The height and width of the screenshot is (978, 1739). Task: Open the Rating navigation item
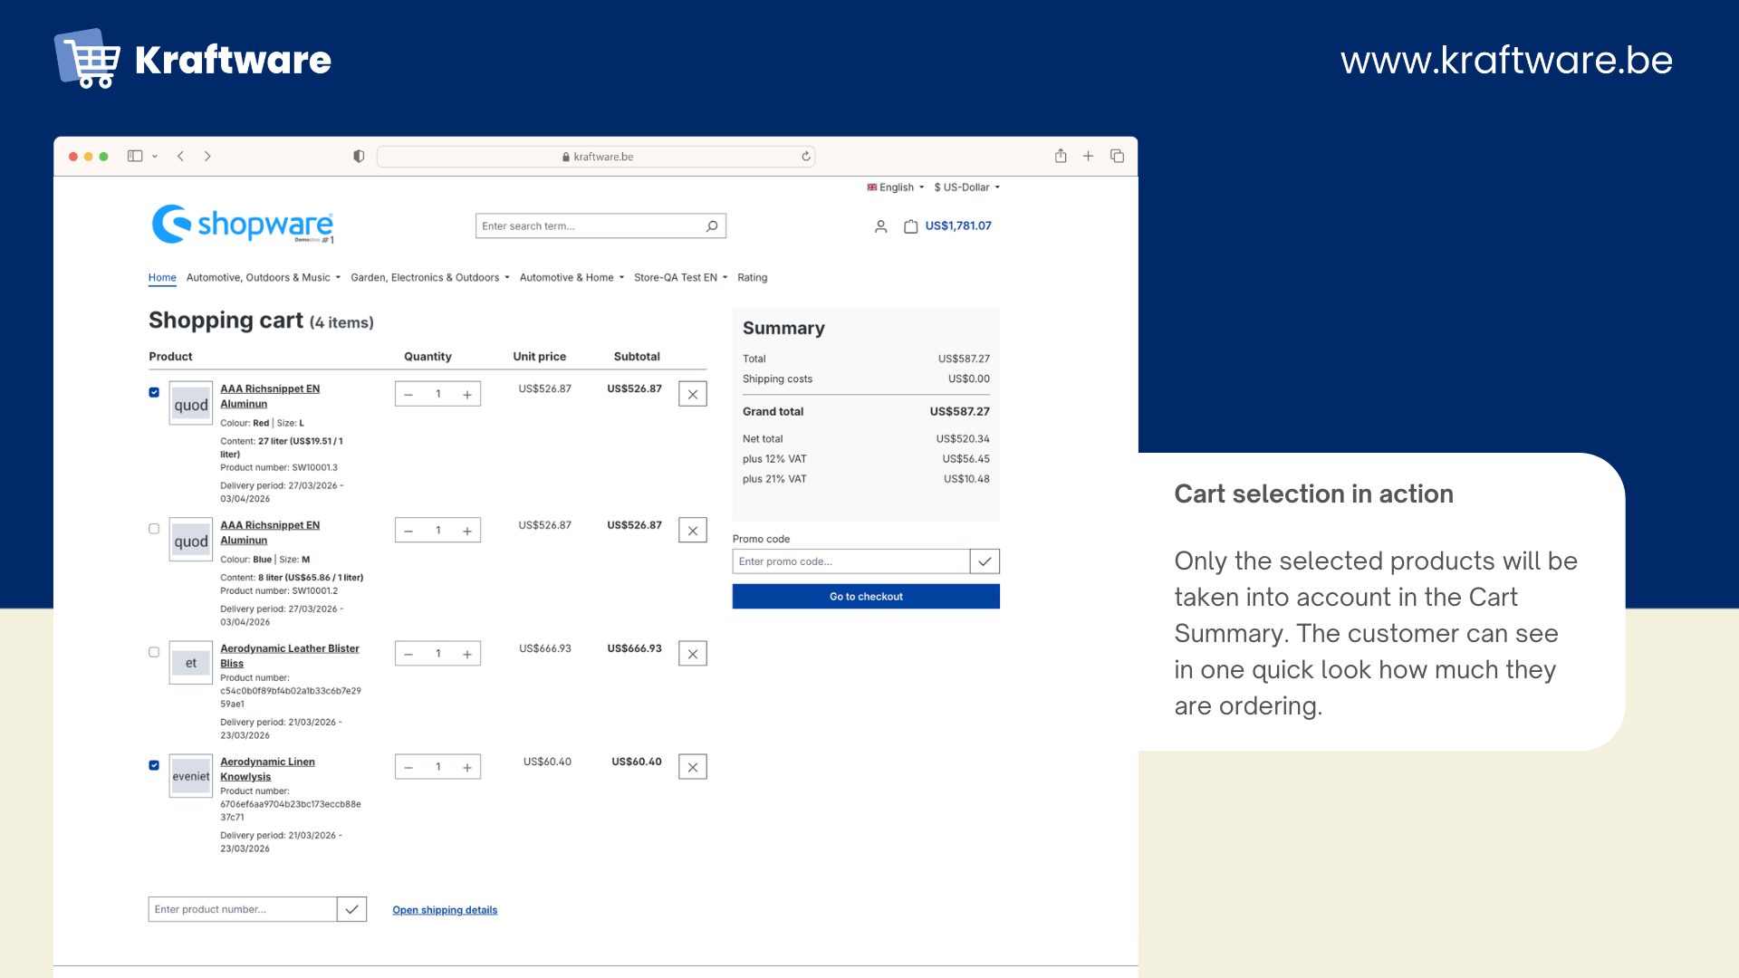(752, 278)
